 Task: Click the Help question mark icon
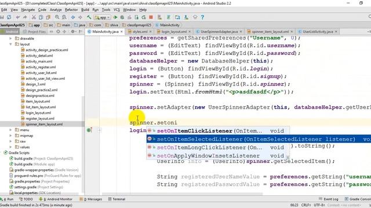[x=202, y=17]
